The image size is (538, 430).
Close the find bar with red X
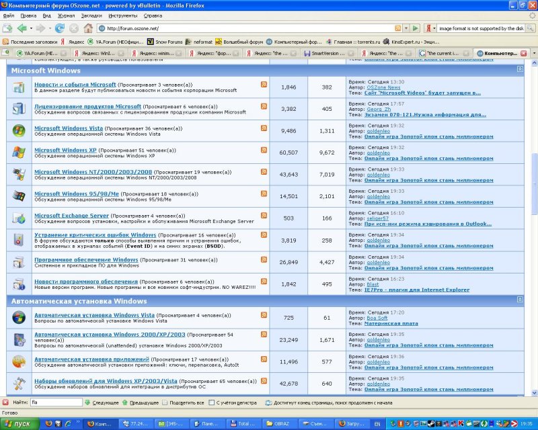tap(5, 402)
